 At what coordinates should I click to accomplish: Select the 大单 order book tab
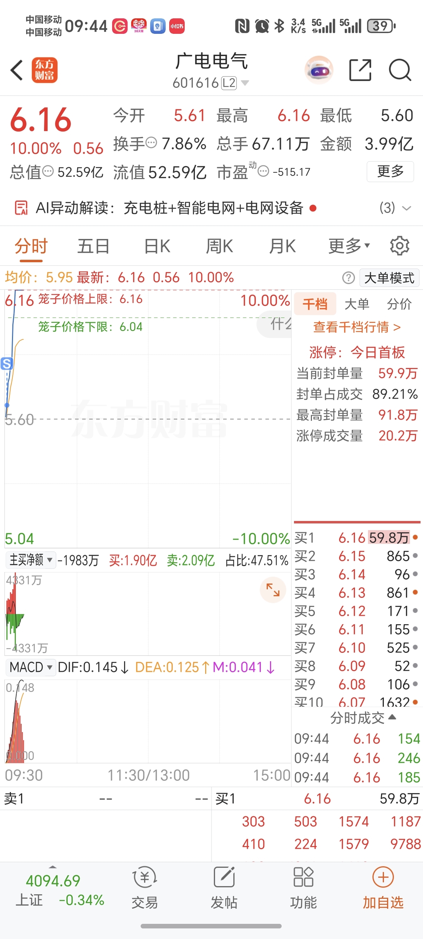click(x=357, y=303)
